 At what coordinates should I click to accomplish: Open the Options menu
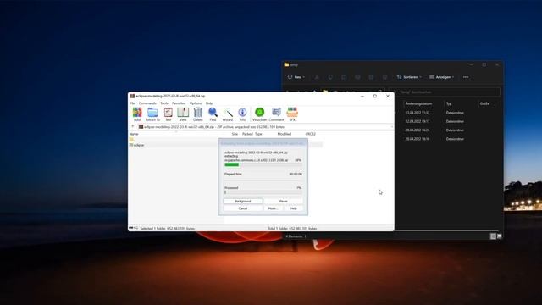tap(196, 103)
